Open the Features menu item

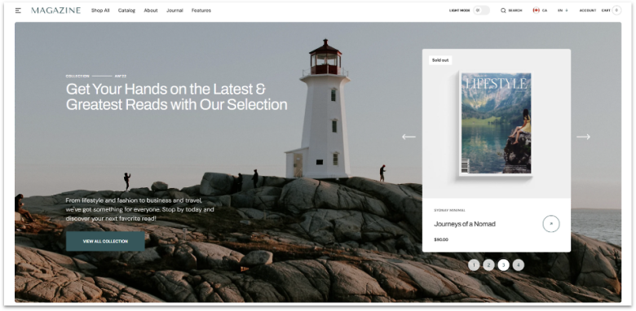click(201, 11)
